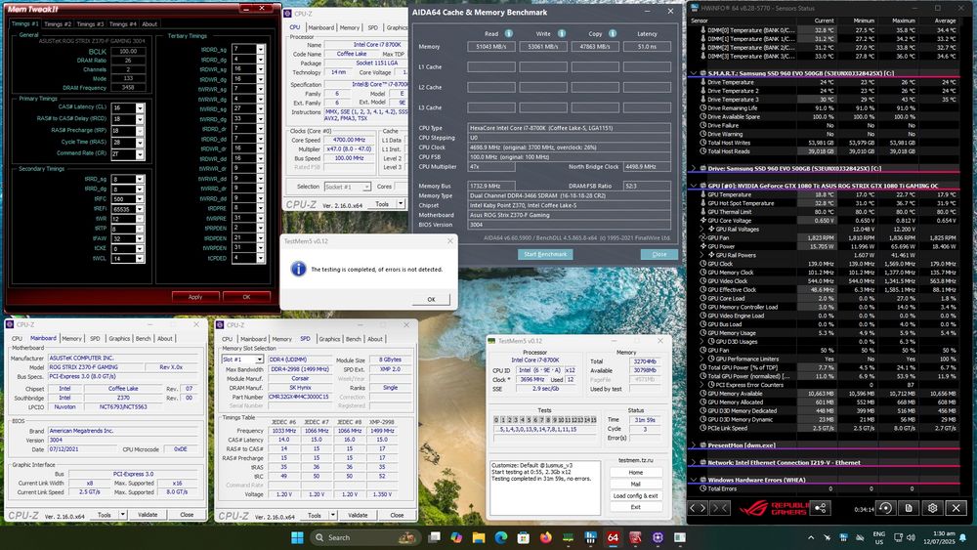Click HWiNFO collapse-all arrows button

point(720,508)
